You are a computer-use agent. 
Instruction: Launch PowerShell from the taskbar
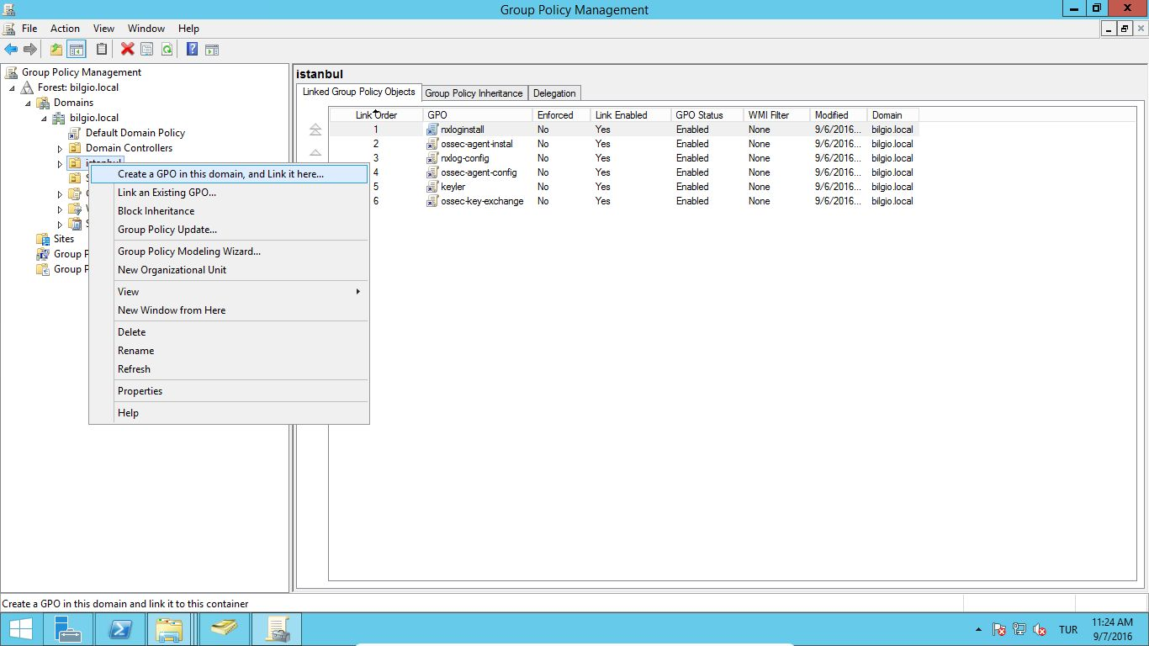[120, 629]
